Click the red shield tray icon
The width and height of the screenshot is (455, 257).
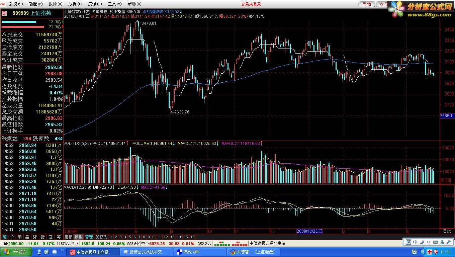click(436, 252)
